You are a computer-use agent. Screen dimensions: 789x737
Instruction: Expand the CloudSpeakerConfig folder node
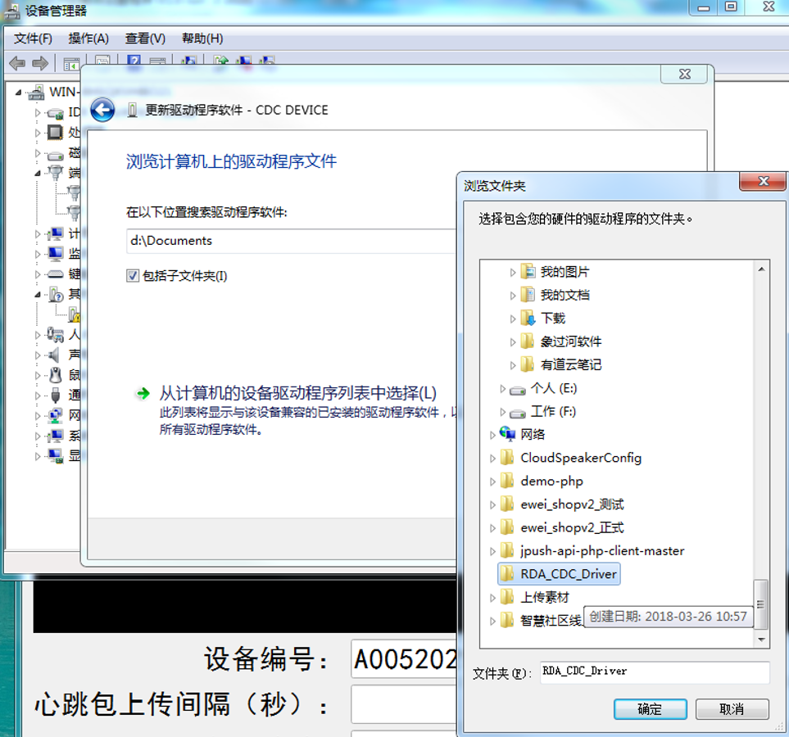pyautogui.click(x=492, y=459)
